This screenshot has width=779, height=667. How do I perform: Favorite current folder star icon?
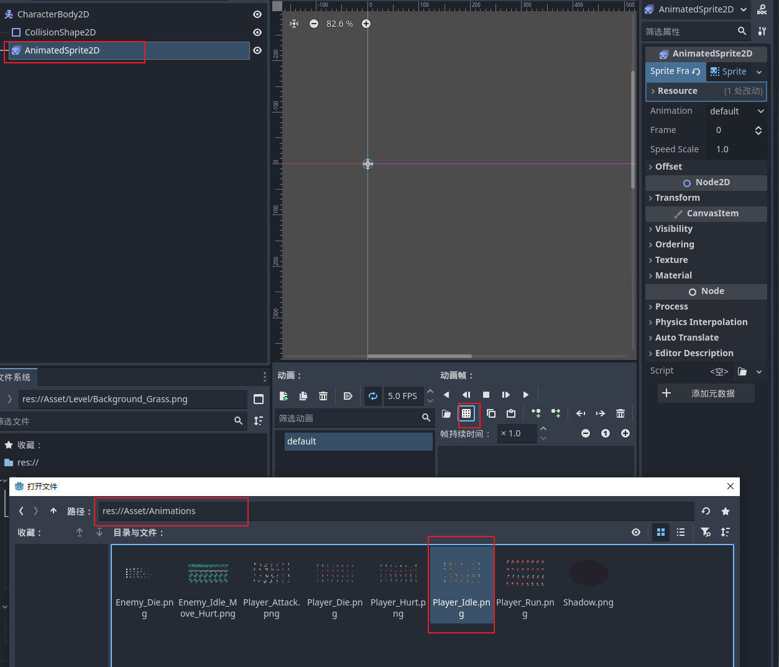726,511
